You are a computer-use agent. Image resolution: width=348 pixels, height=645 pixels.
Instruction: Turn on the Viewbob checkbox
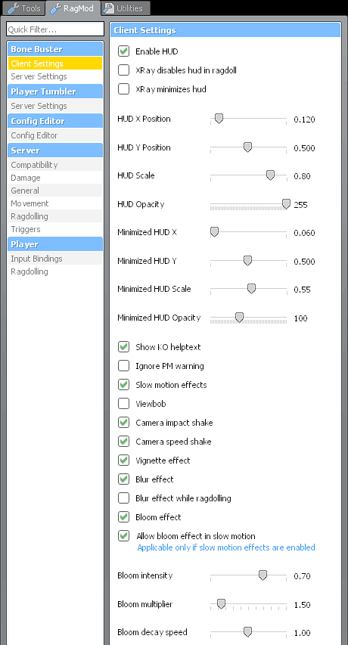[124, 404]
